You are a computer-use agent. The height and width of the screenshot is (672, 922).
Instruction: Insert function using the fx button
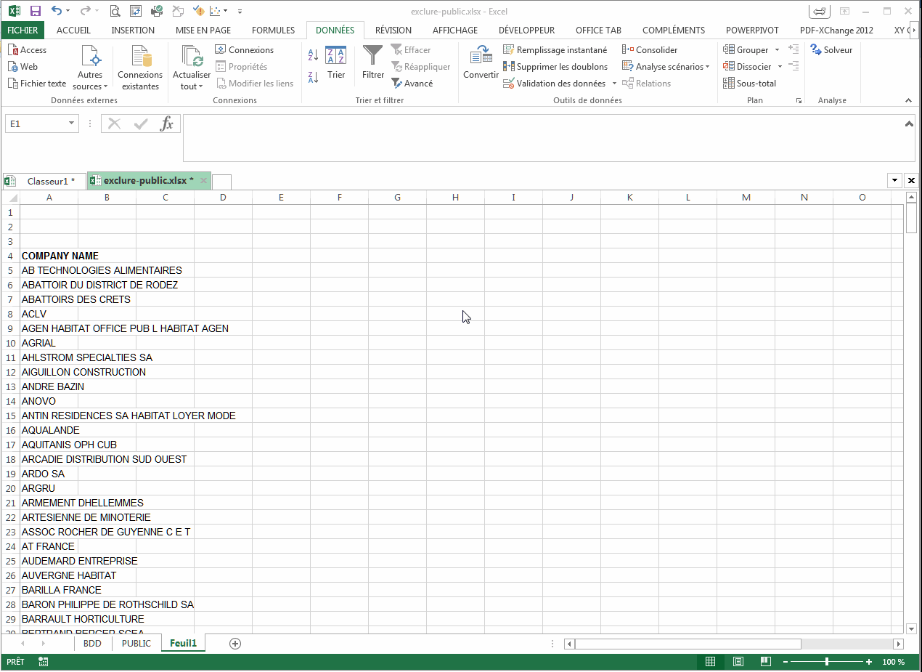coord(166,124)
